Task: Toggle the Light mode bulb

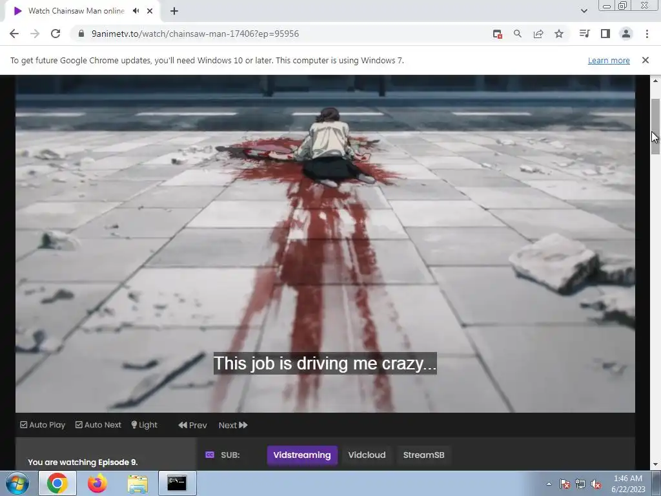Action: tap(144, 425)
